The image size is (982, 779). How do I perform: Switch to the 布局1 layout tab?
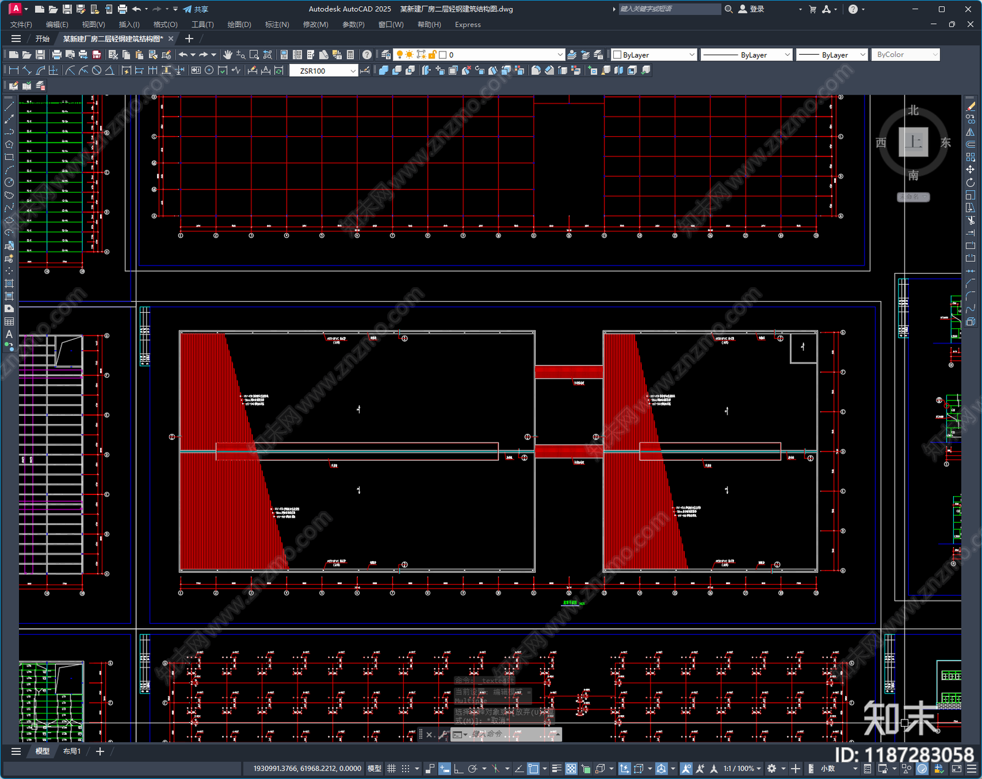(x=72, y=751)
